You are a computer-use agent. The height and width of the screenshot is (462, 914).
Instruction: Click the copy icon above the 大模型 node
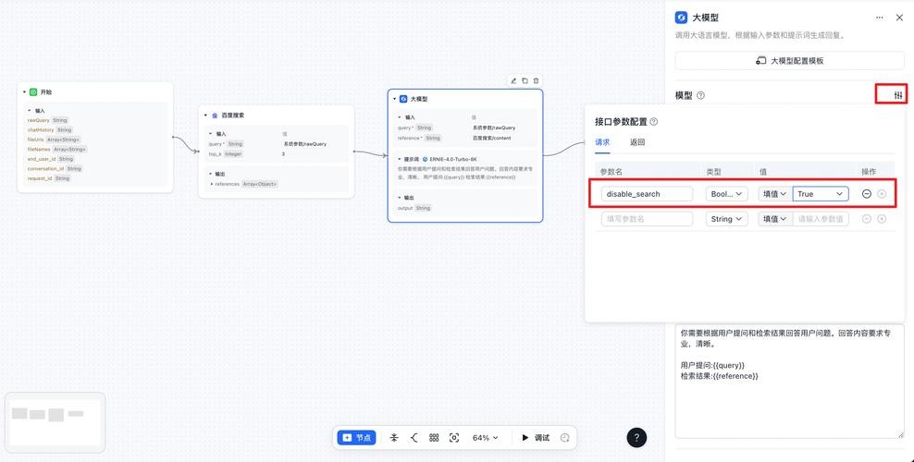point(525,80)
